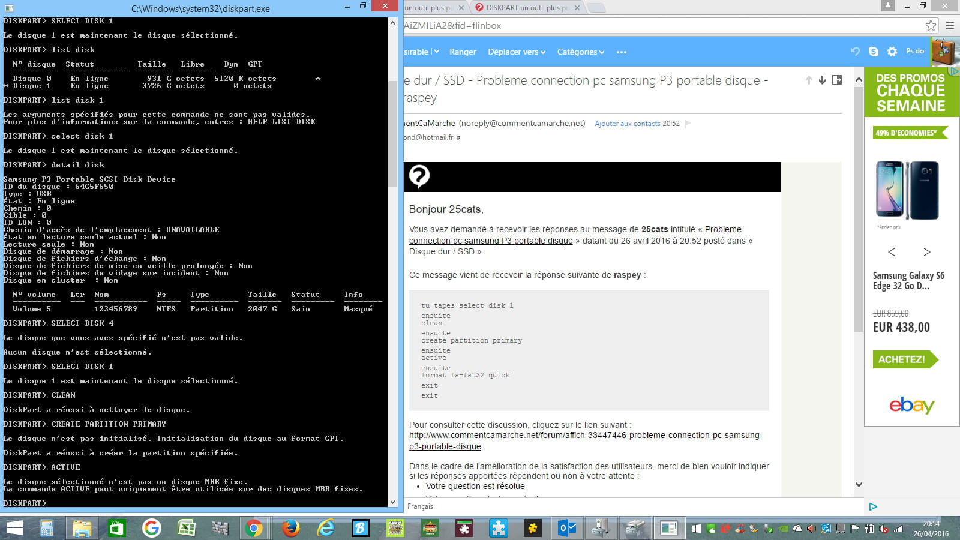The width and height of the screenshot is (960, 540).
Task: Click the diskpart taskbar window icon
Action: click(668, 528)
